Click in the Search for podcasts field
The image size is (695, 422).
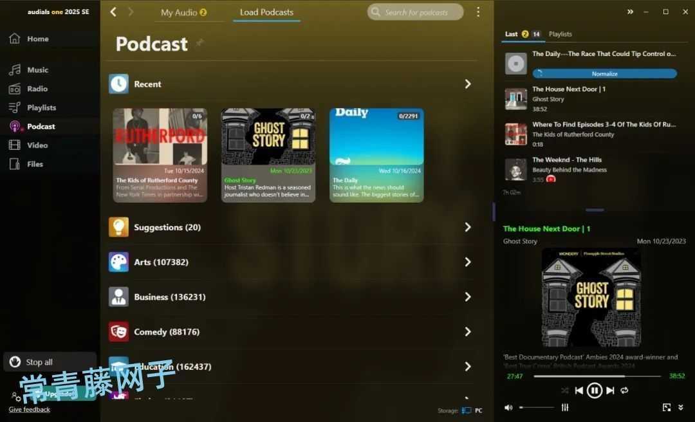[x=415, y=12]
